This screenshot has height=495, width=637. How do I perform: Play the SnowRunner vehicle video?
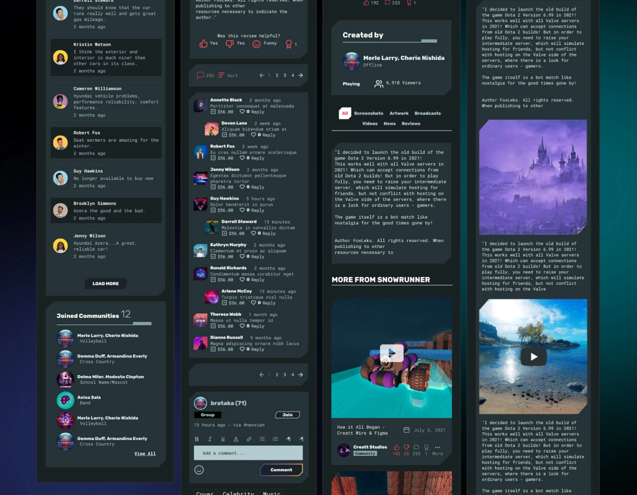(392, 353)
